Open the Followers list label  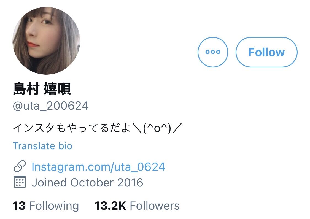[155, 206]
